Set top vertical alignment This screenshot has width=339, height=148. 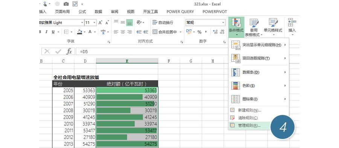click(x=116, y=21)
